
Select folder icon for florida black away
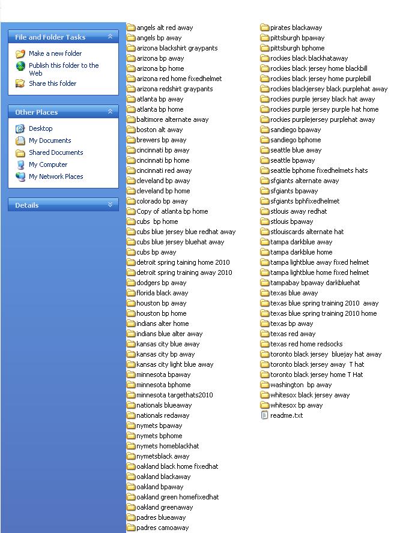pos(131,293)
